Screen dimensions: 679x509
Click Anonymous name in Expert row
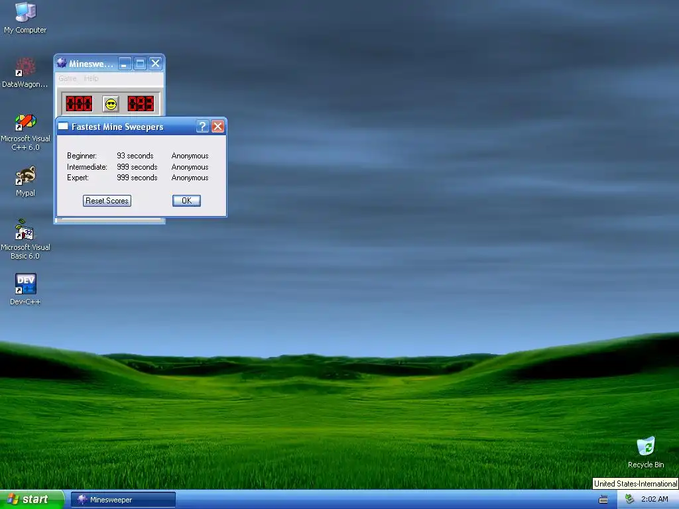tap(190, 178)
